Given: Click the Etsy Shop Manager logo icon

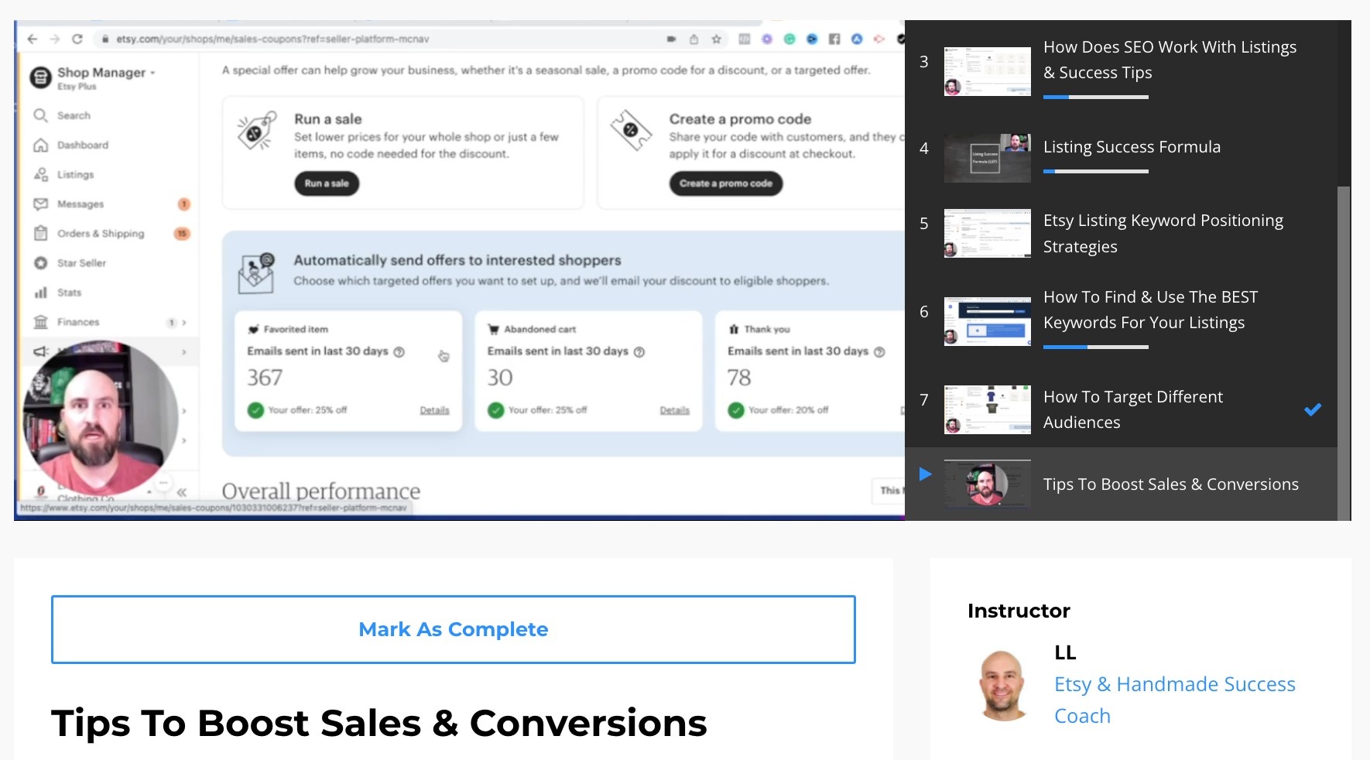Looking at the screenshot, I should (x=40, y=77).
